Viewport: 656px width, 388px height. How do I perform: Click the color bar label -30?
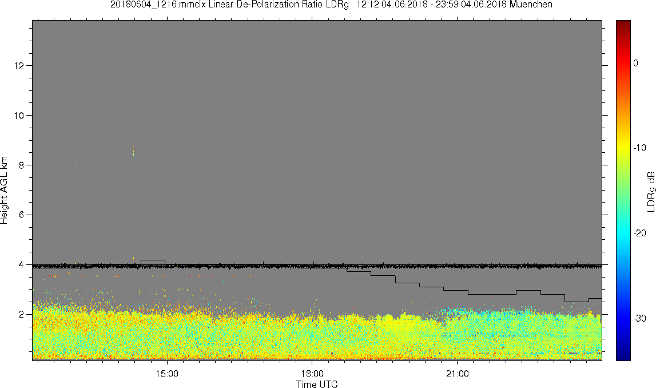(639, 319)
